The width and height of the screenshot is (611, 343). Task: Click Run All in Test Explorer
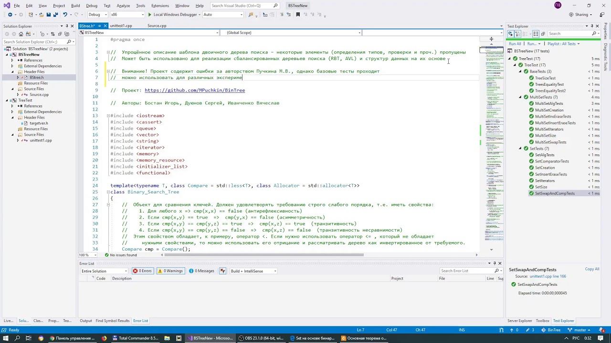515,44
